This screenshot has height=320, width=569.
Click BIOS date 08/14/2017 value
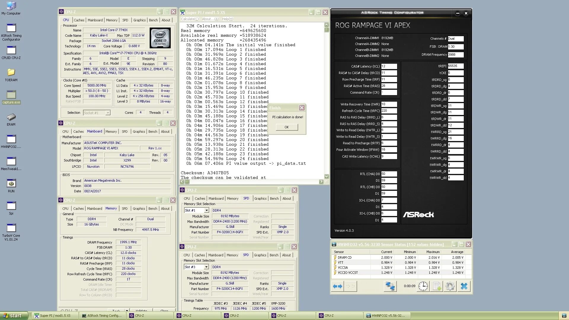coord(127,191)
